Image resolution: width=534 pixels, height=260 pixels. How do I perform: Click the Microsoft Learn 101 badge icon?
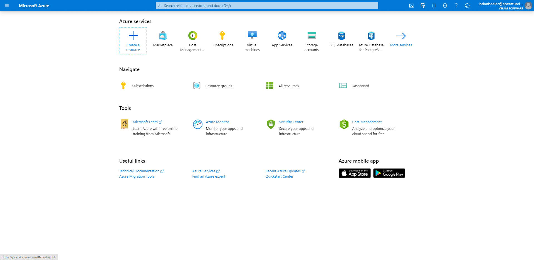click(125, 124)
